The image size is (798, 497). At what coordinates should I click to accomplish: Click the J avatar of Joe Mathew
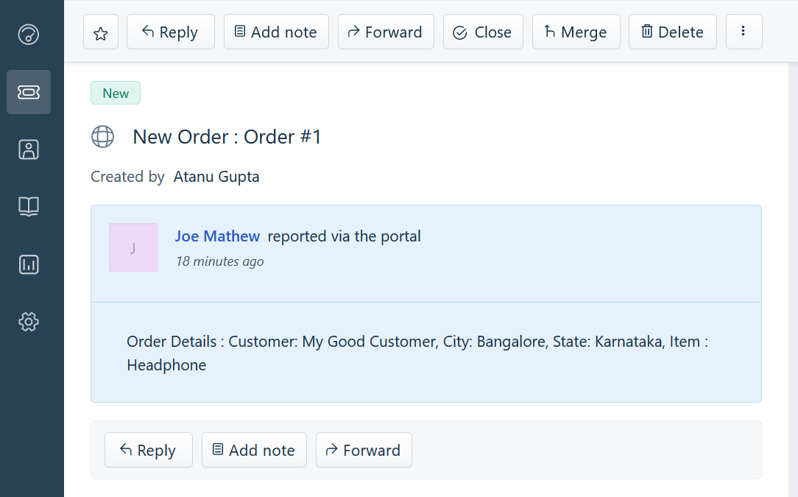click(x=133, y=247)
